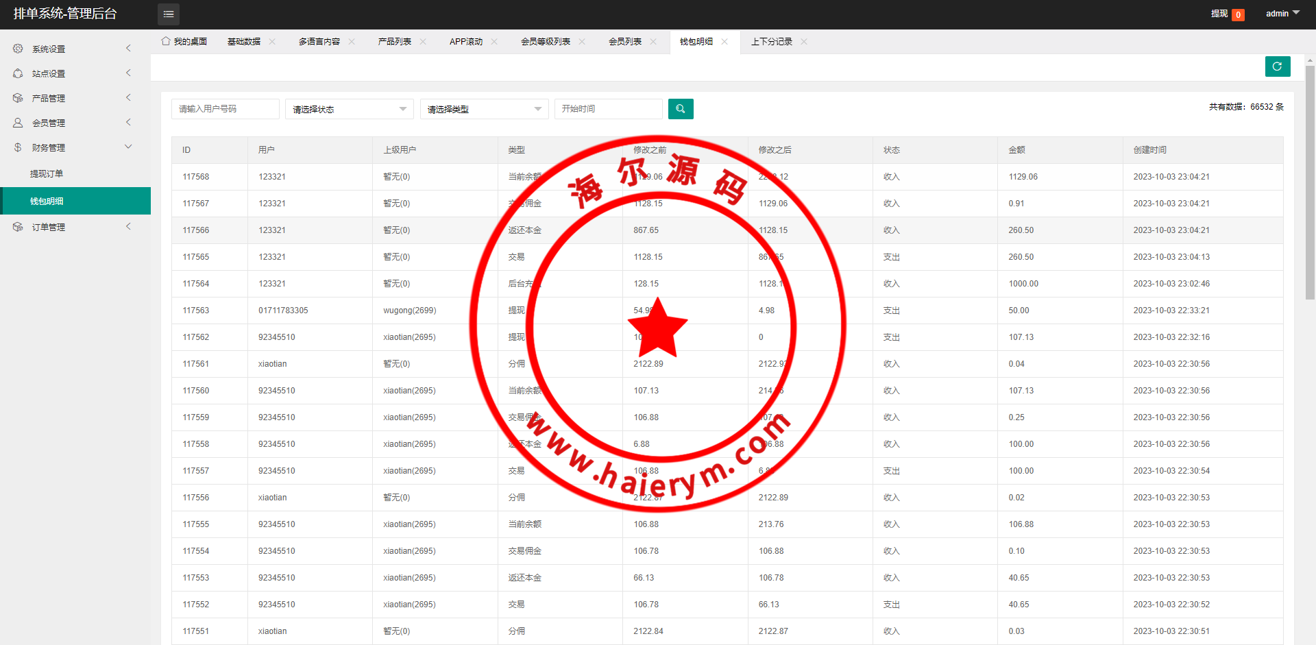1316x645 pixels.
Task: Click the green refresh icon button
Action: [x=1277, y=66]
